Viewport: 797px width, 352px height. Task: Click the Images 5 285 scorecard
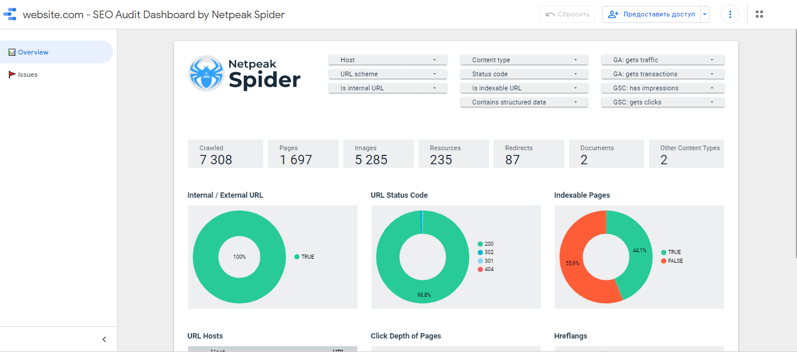(x=379, y=154)
